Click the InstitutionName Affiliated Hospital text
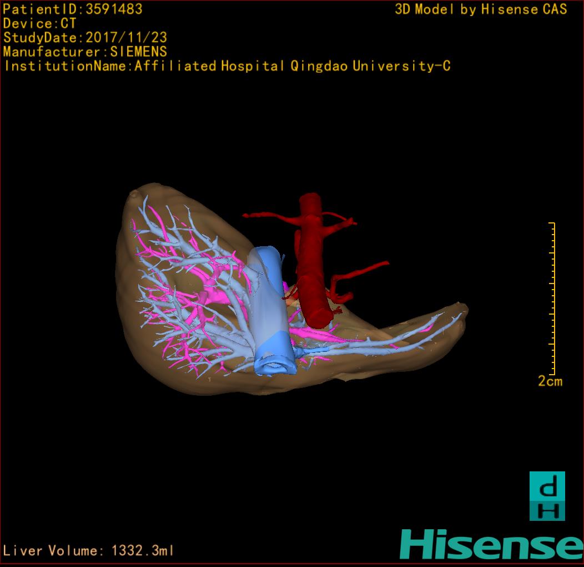Image resolution: width=584 pixels, height=567 pixels. pyautogui.click(x=228, y=66)
